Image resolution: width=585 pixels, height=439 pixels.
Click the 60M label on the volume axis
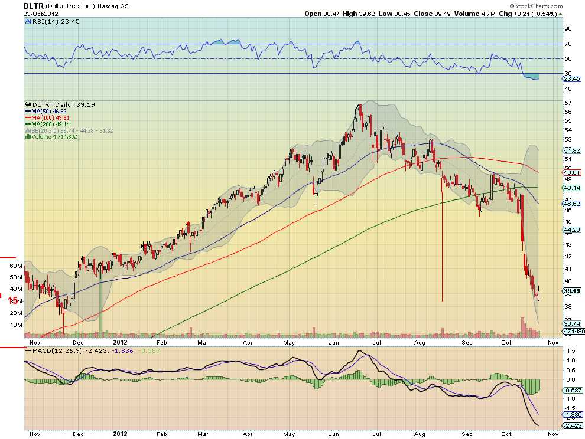click(x=16, y=266)
